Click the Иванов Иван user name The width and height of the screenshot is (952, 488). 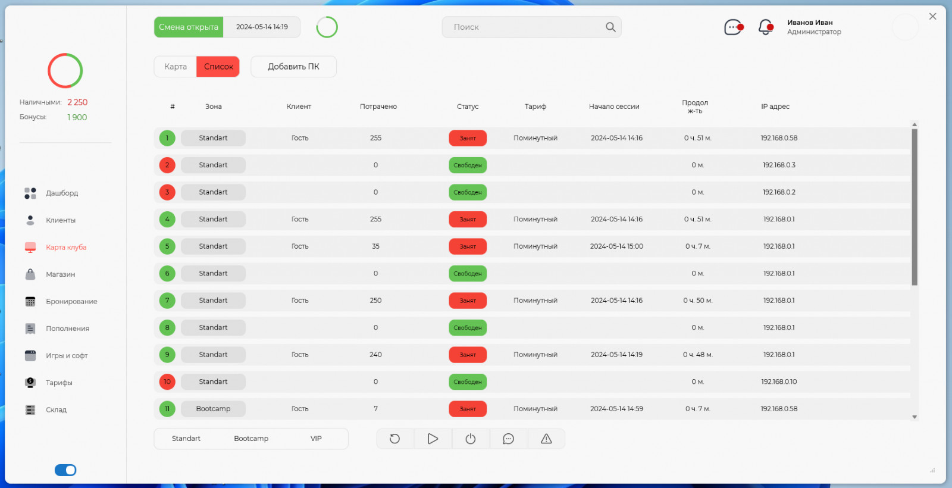tap(810, 23)
